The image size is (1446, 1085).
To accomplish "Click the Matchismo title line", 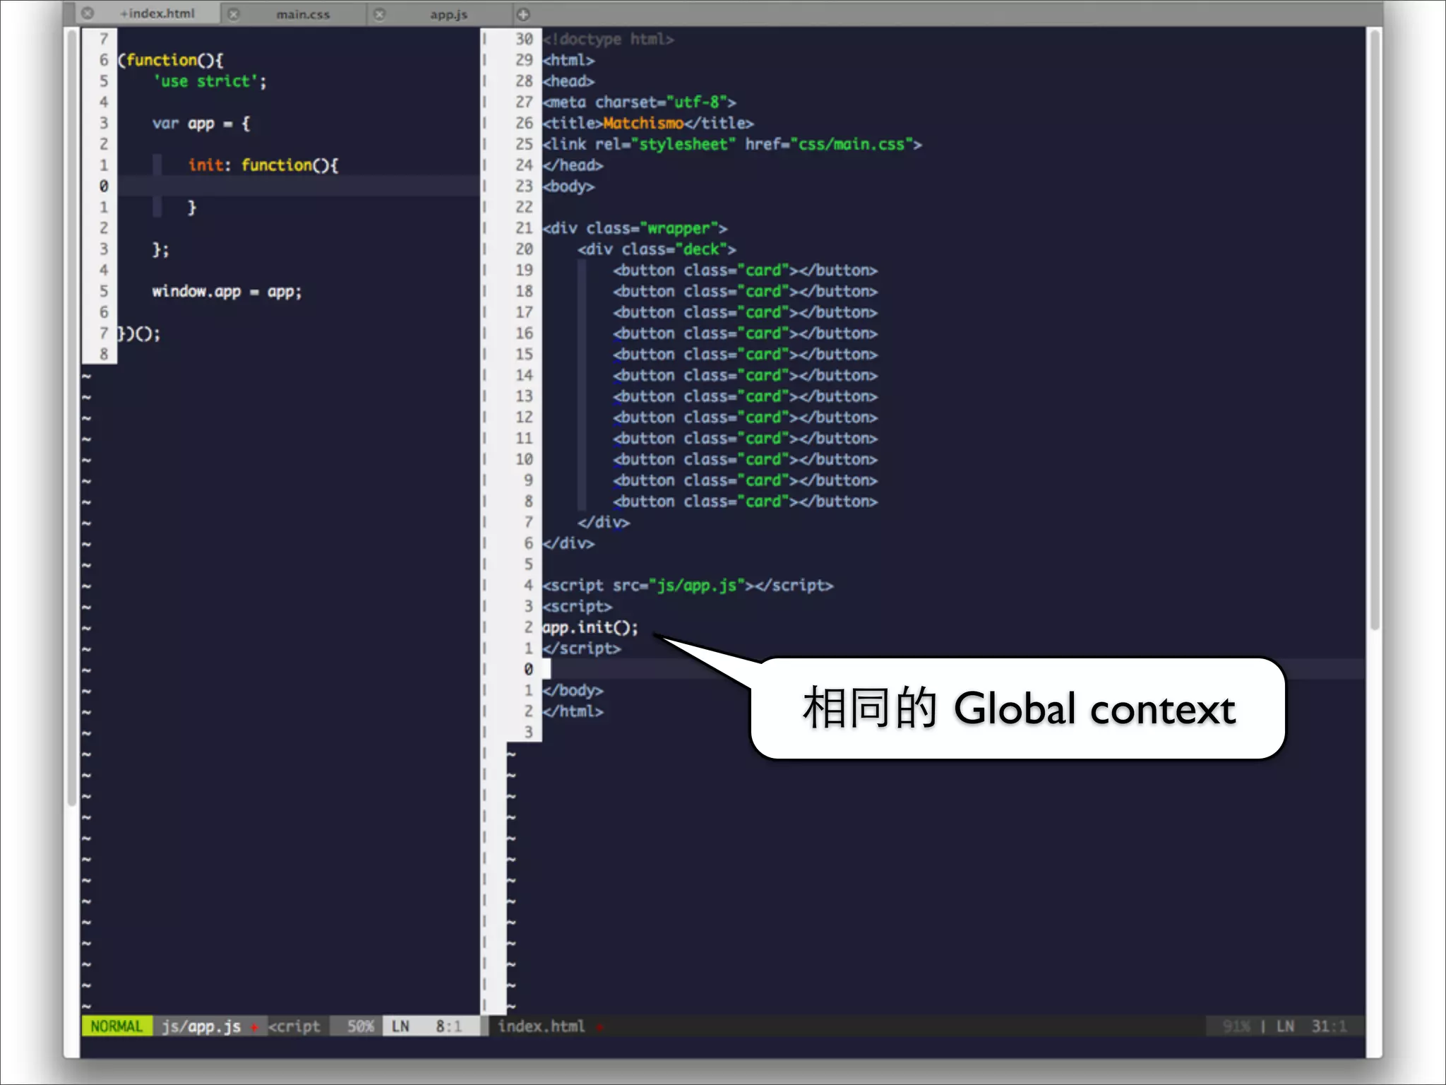I will coord(648,124).
